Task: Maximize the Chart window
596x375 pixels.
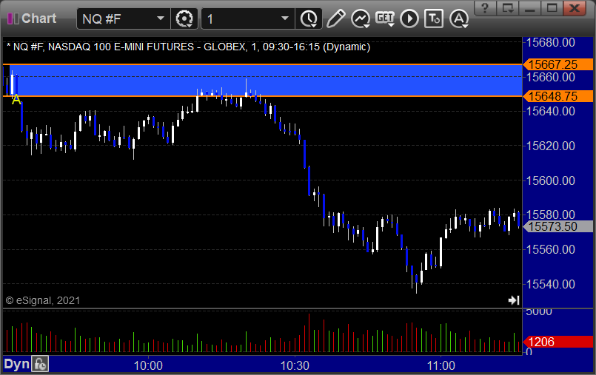Action: pos(552,8)
